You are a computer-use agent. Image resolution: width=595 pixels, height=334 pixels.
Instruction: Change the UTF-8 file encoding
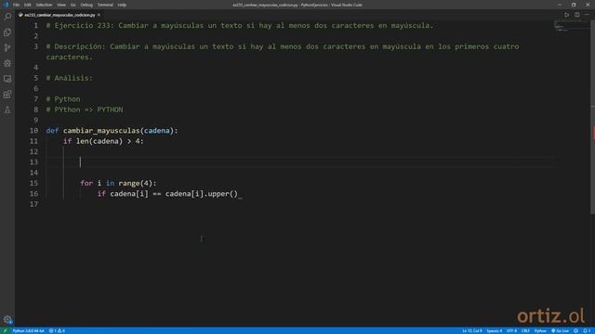pyautogui.click(x=511, y=330)
